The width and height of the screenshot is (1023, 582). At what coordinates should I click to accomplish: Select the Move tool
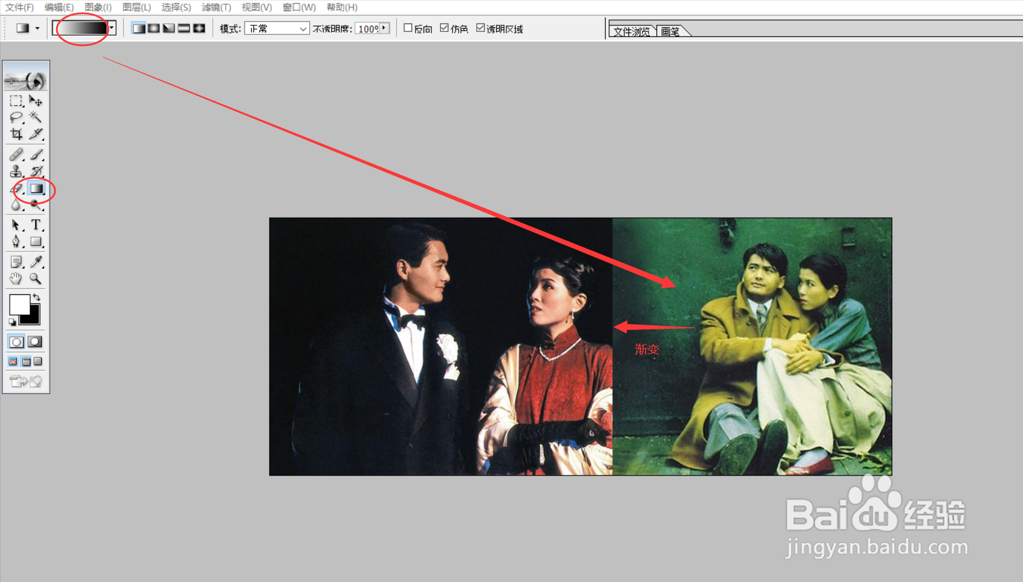click(36, 101)
